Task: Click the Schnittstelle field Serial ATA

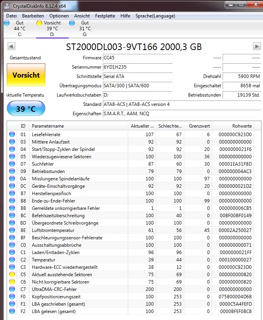Action: [138, 76]
